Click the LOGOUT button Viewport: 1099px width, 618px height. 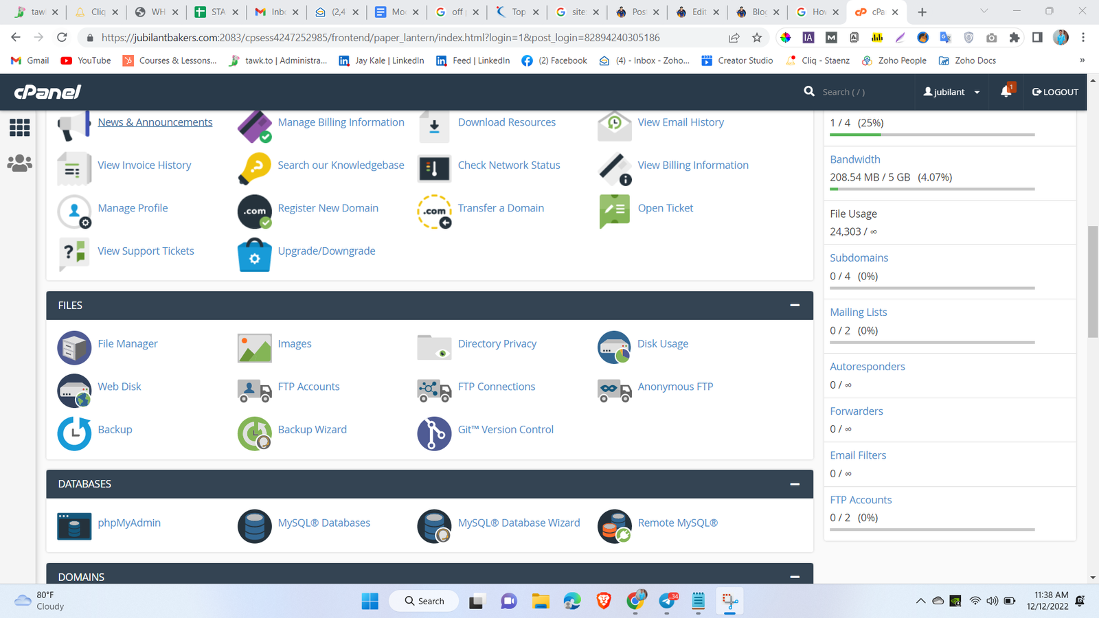tap(1054, 91)
